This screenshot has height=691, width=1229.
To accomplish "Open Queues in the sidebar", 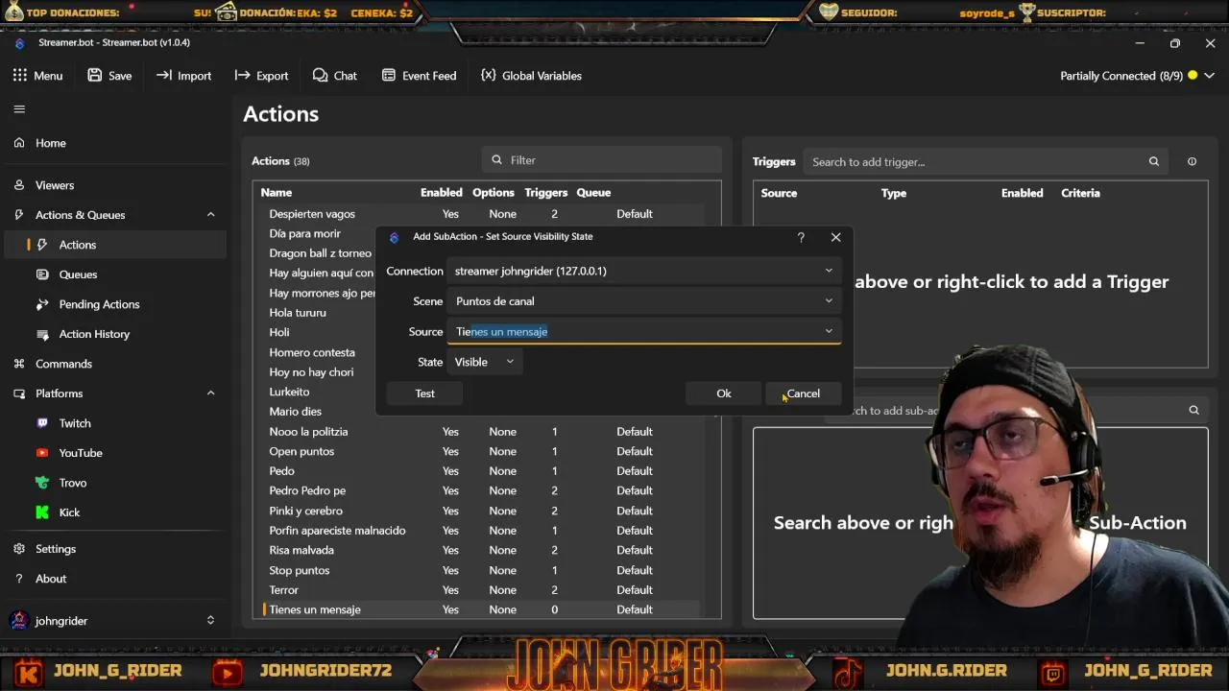I will coord(113,274).
